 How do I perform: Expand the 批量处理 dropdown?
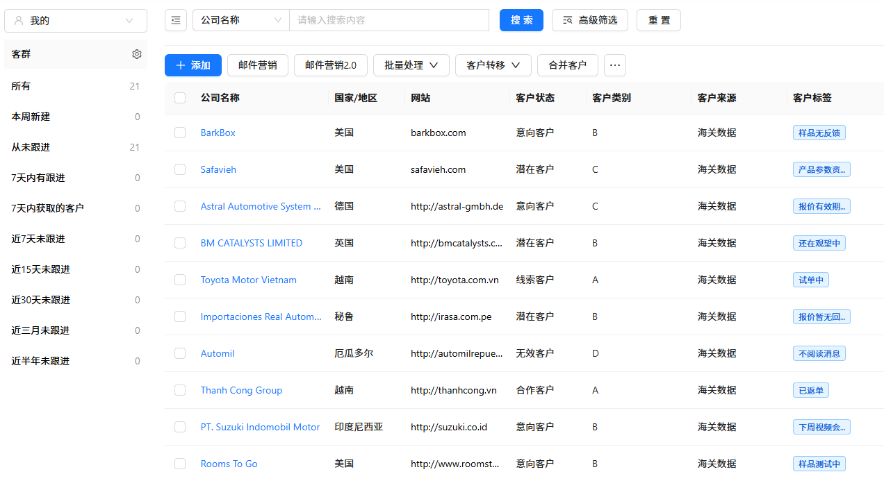click(x=411, y=65)
